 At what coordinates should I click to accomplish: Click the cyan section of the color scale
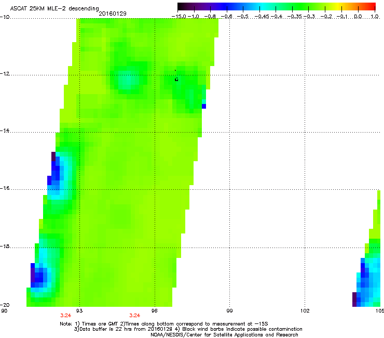click(x=263, y=6)
